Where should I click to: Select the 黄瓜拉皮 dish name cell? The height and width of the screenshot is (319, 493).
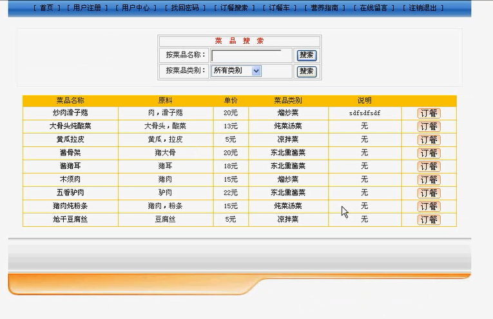pyautogui.click(x=70, y=139)
